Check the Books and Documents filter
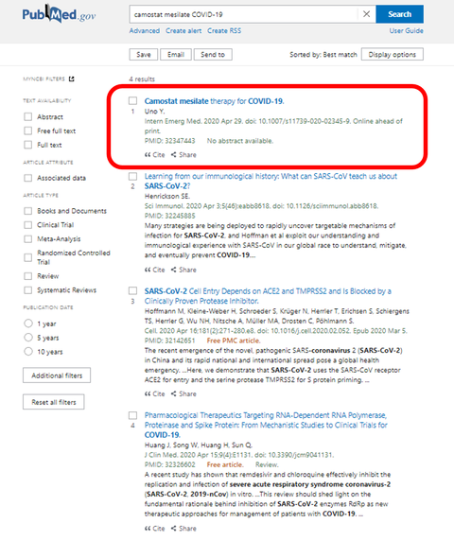Screen dimensions: 454x541 [28, 211]
